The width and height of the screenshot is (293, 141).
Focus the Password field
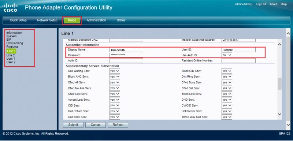pos(126,55)
